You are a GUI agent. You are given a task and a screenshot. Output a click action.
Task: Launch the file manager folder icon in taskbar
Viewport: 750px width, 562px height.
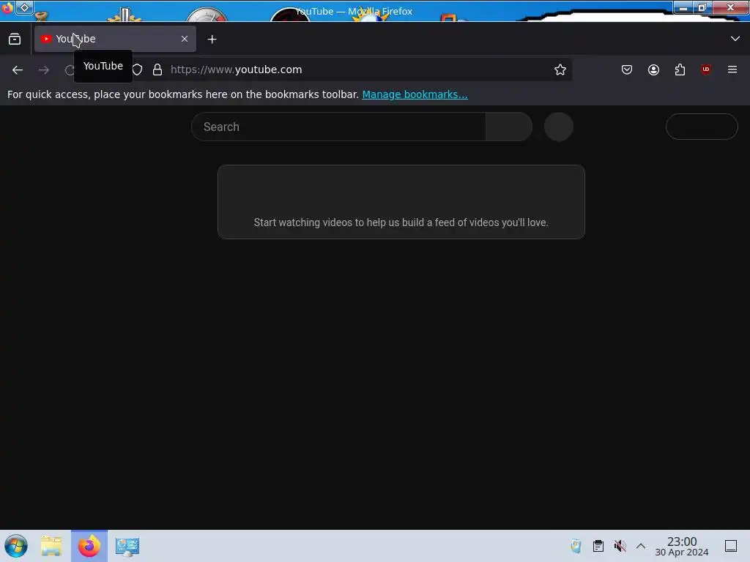click(51, 546)
